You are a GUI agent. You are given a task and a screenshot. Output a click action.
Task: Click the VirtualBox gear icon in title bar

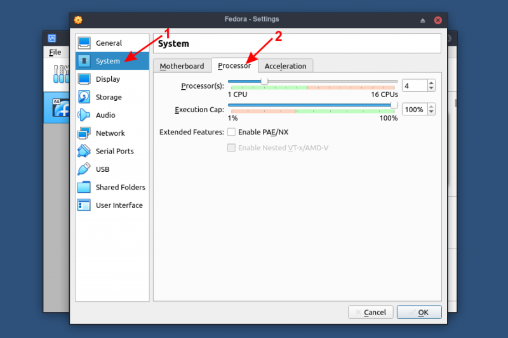78,20
